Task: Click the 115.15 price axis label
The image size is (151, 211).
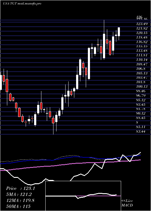Action: (x=142, y=46)
